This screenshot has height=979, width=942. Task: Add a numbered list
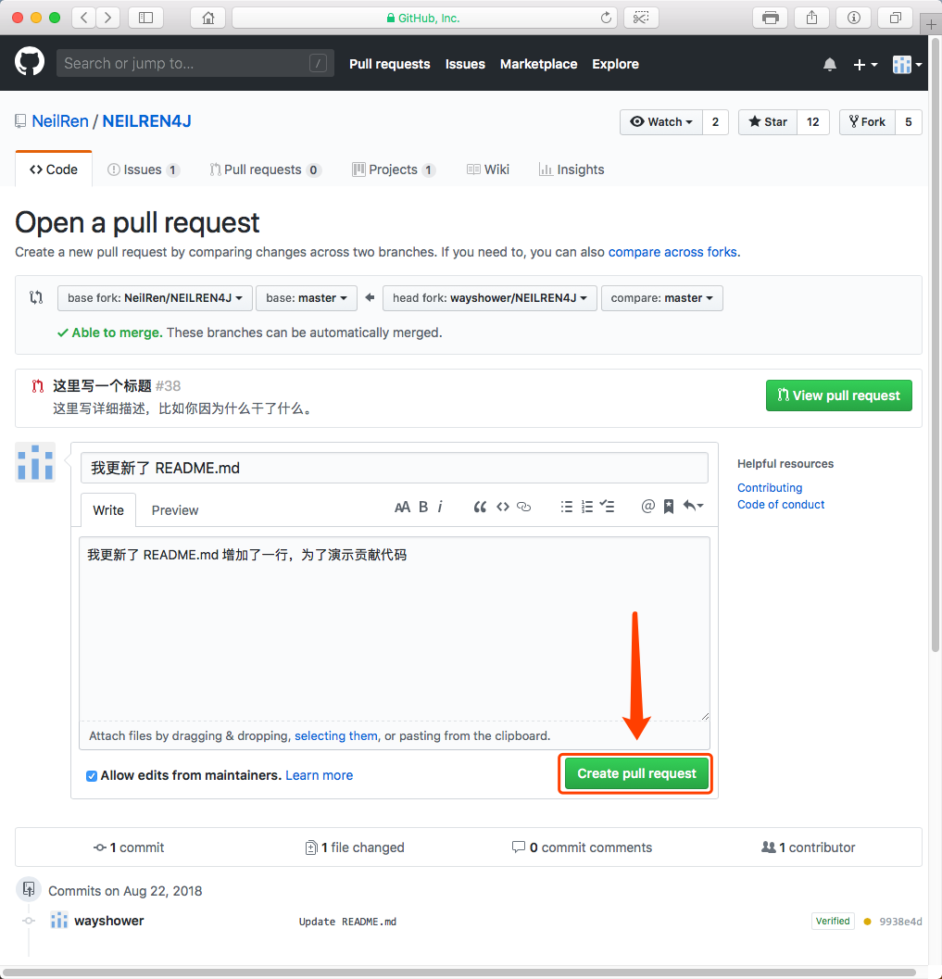pyautogui.click(x=587, y=507)
